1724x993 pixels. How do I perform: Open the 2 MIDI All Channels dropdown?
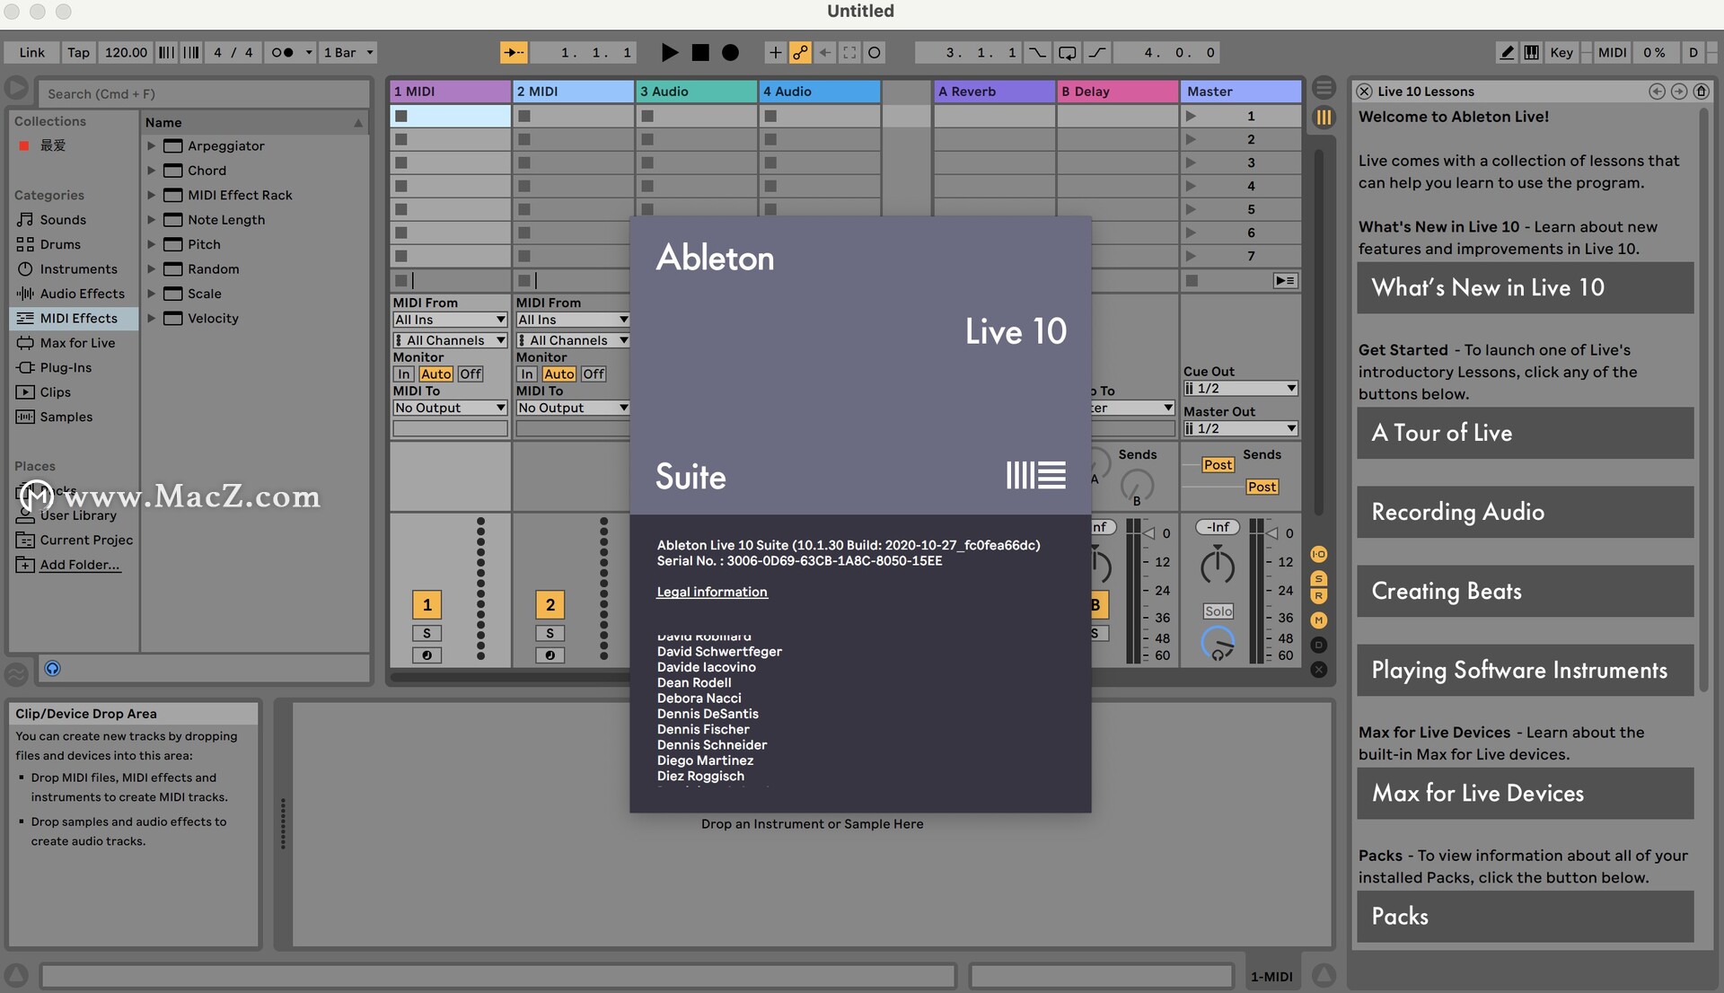pos(573,341)
